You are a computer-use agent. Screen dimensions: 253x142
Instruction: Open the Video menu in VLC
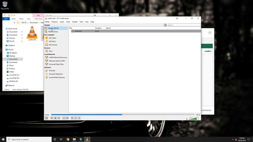click(68, 22)
